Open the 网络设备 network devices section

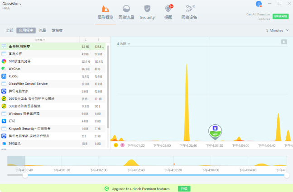(x=189, y=13)
